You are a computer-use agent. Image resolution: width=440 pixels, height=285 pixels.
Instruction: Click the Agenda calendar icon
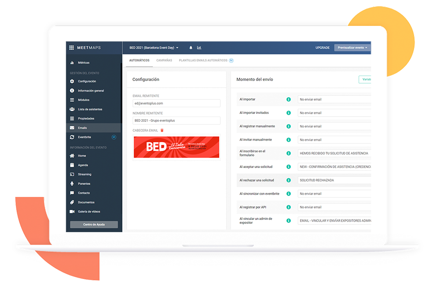[x=72, y=165]
